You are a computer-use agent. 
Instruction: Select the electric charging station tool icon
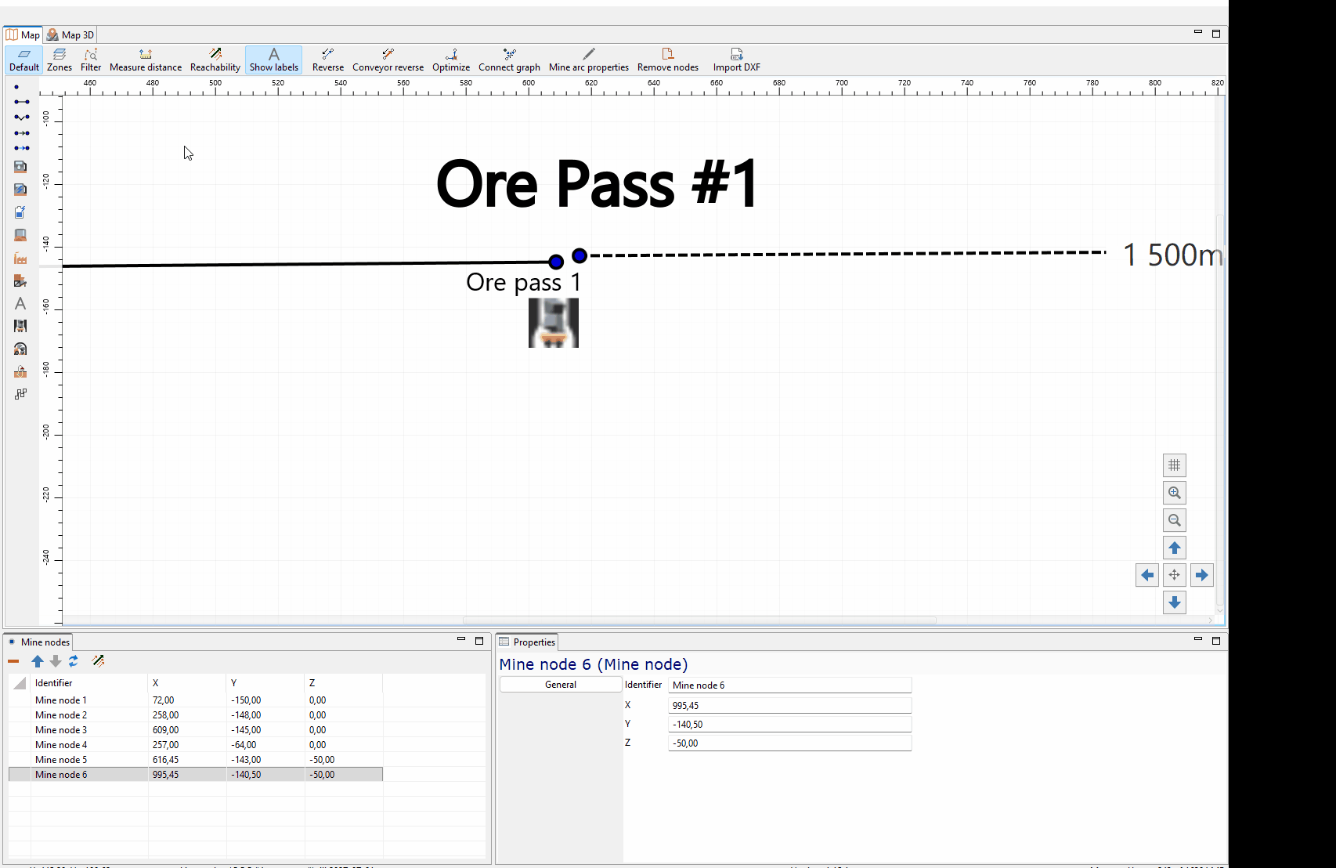[20, 190]
